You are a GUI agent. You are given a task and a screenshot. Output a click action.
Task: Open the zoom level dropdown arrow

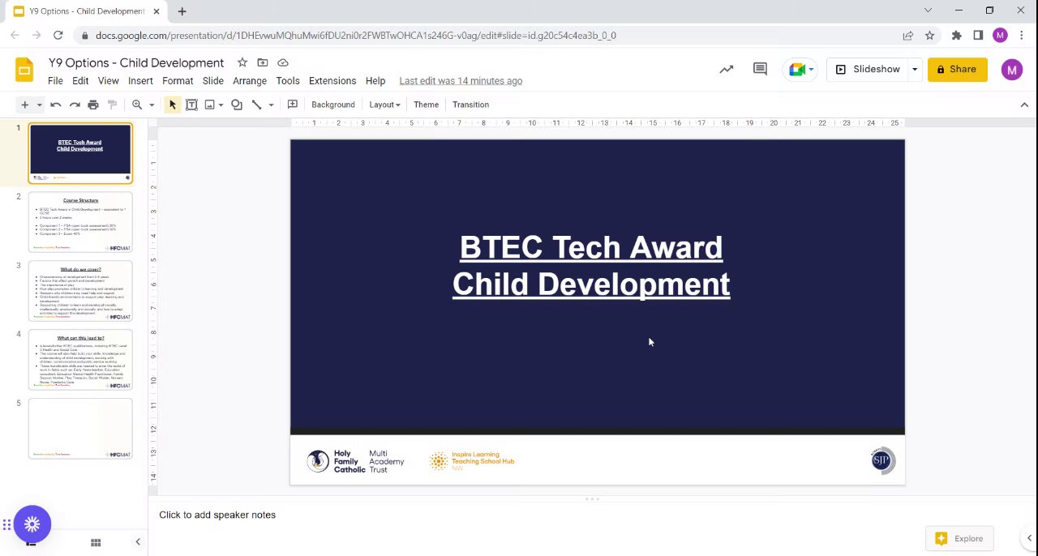(151, 105)
